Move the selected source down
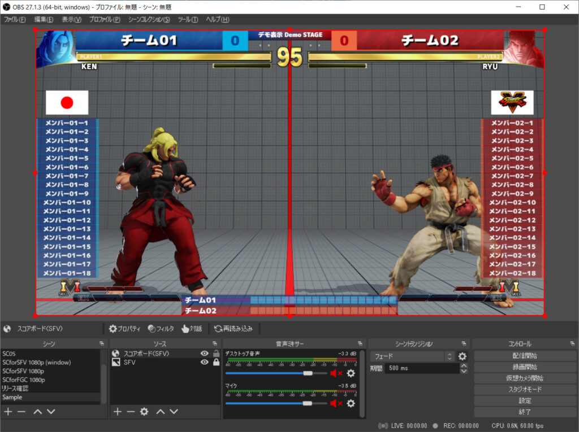Image resolution: width=579 pixels, height=432 pixels. pyautogui.click(x=174, y=411)
